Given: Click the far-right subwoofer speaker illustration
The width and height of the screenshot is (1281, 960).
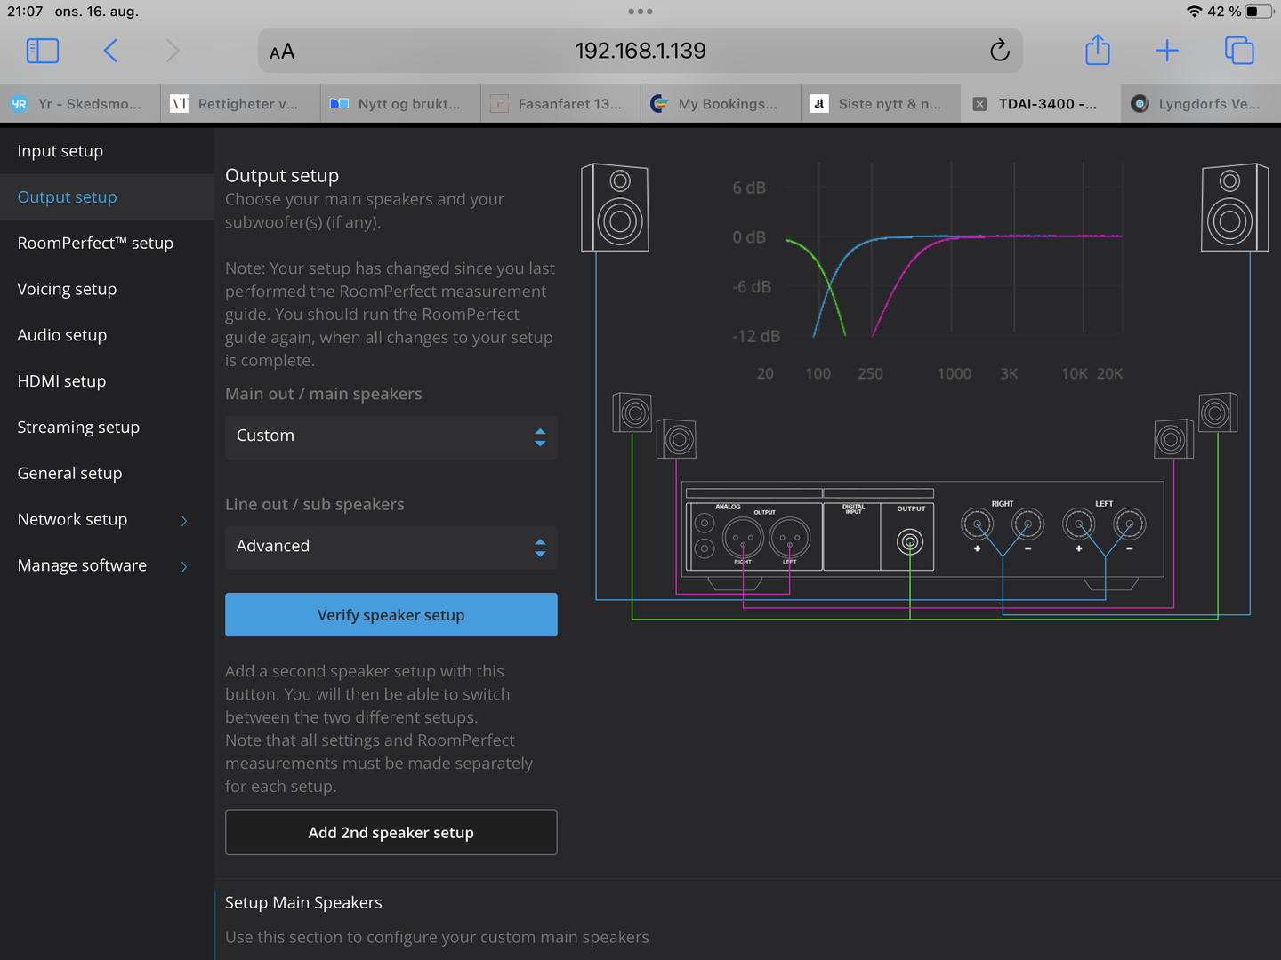Looking at the screenshot, I should pyautogui.click(x=1218, y=412).
